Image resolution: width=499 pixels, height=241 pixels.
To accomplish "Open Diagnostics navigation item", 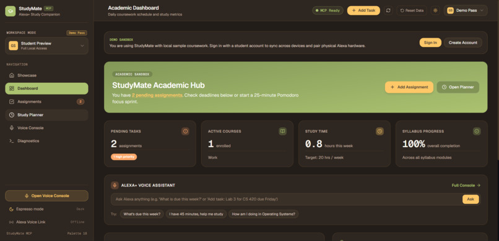I will pos(46,141).
